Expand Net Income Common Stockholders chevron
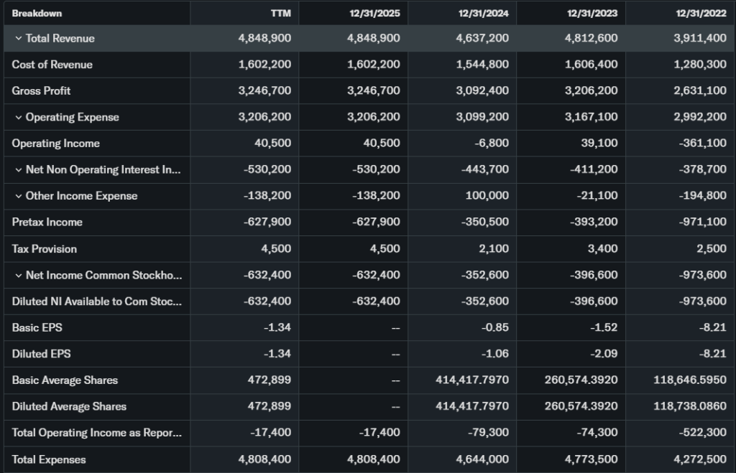The height and width of the screenshot is (473, 736). pyautogui.click(x=19, y=275)
